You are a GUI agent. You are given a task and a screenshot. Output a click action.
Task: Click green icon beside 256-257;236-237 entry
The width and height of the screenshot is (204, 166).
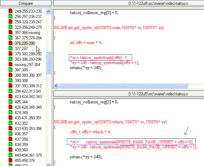[10, 16]
